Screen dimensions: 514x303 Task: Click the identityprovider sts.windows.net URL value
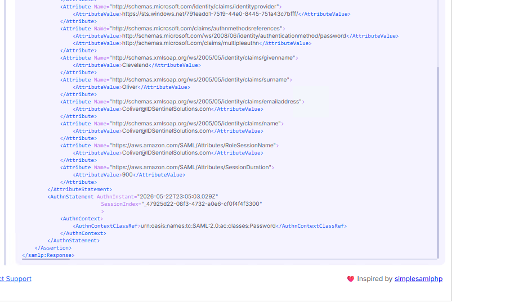point(210,14)
